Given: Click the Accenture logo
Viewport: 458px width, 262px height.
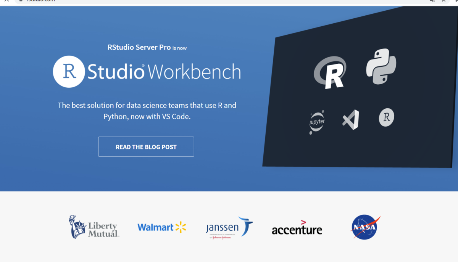Looking at the screenshot, I should [297, 228].
